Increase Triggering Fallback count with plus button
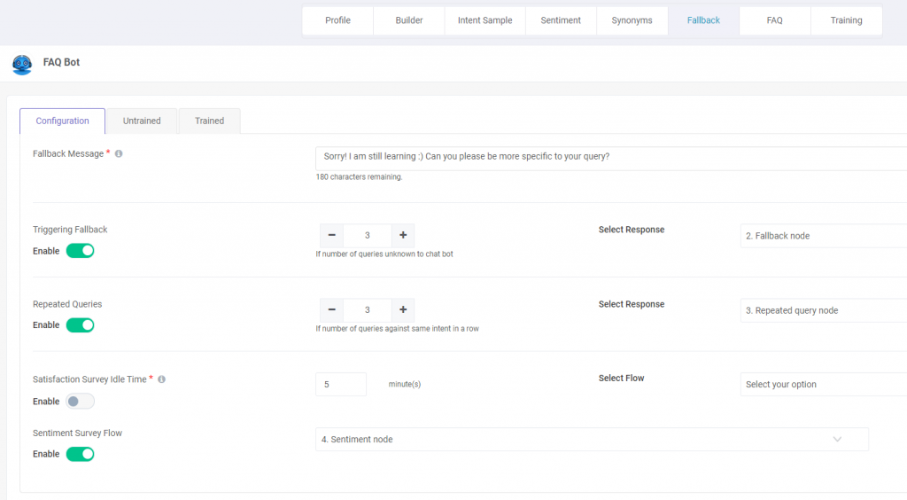Viewport: 907px width, 500px height. (x=403, y=236)
